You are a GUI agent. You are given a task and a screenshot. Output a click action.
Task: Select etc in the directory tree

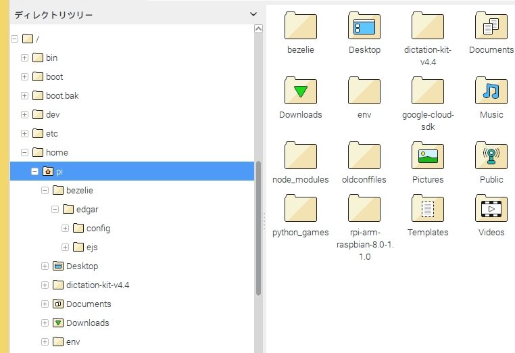52,134
